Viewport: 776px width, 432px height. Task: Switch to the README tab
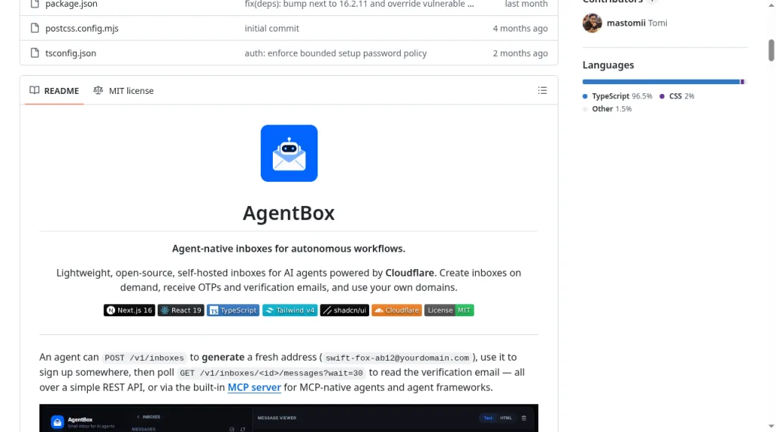[54, 90]
